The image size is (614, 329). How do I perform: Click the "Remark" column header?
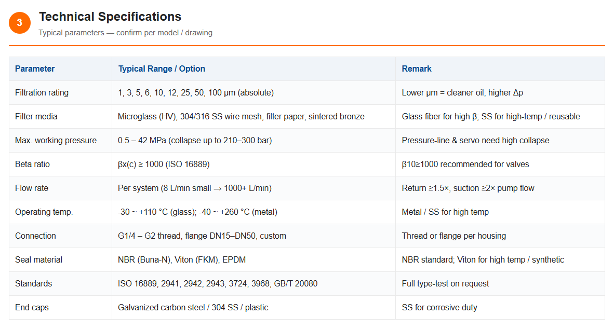(x=417, y=69)
